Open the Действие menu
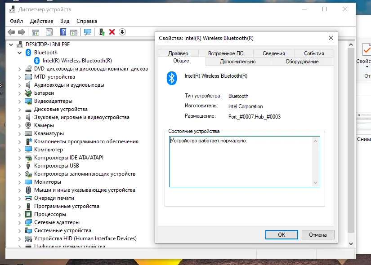371x265 pixels. click(42, 21)
